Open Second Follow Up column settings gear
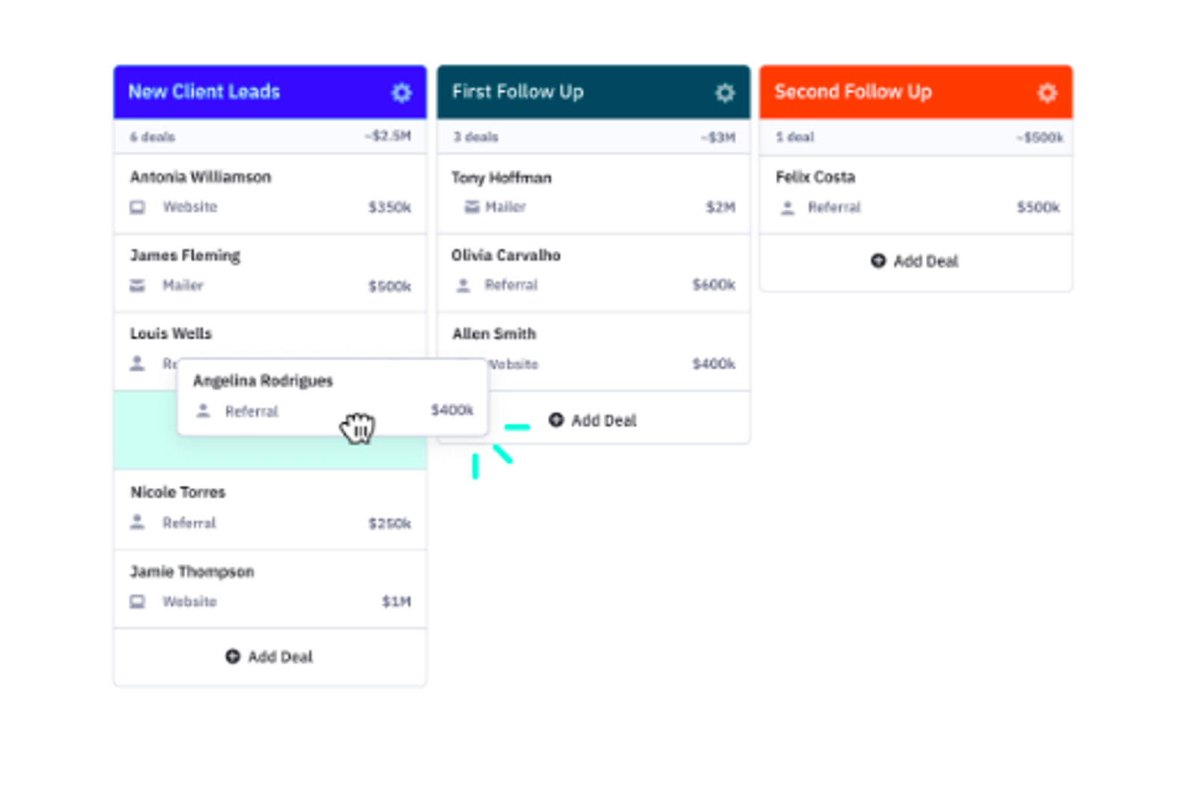The height and width of the screenshot is (792, 1198). 1047,93
